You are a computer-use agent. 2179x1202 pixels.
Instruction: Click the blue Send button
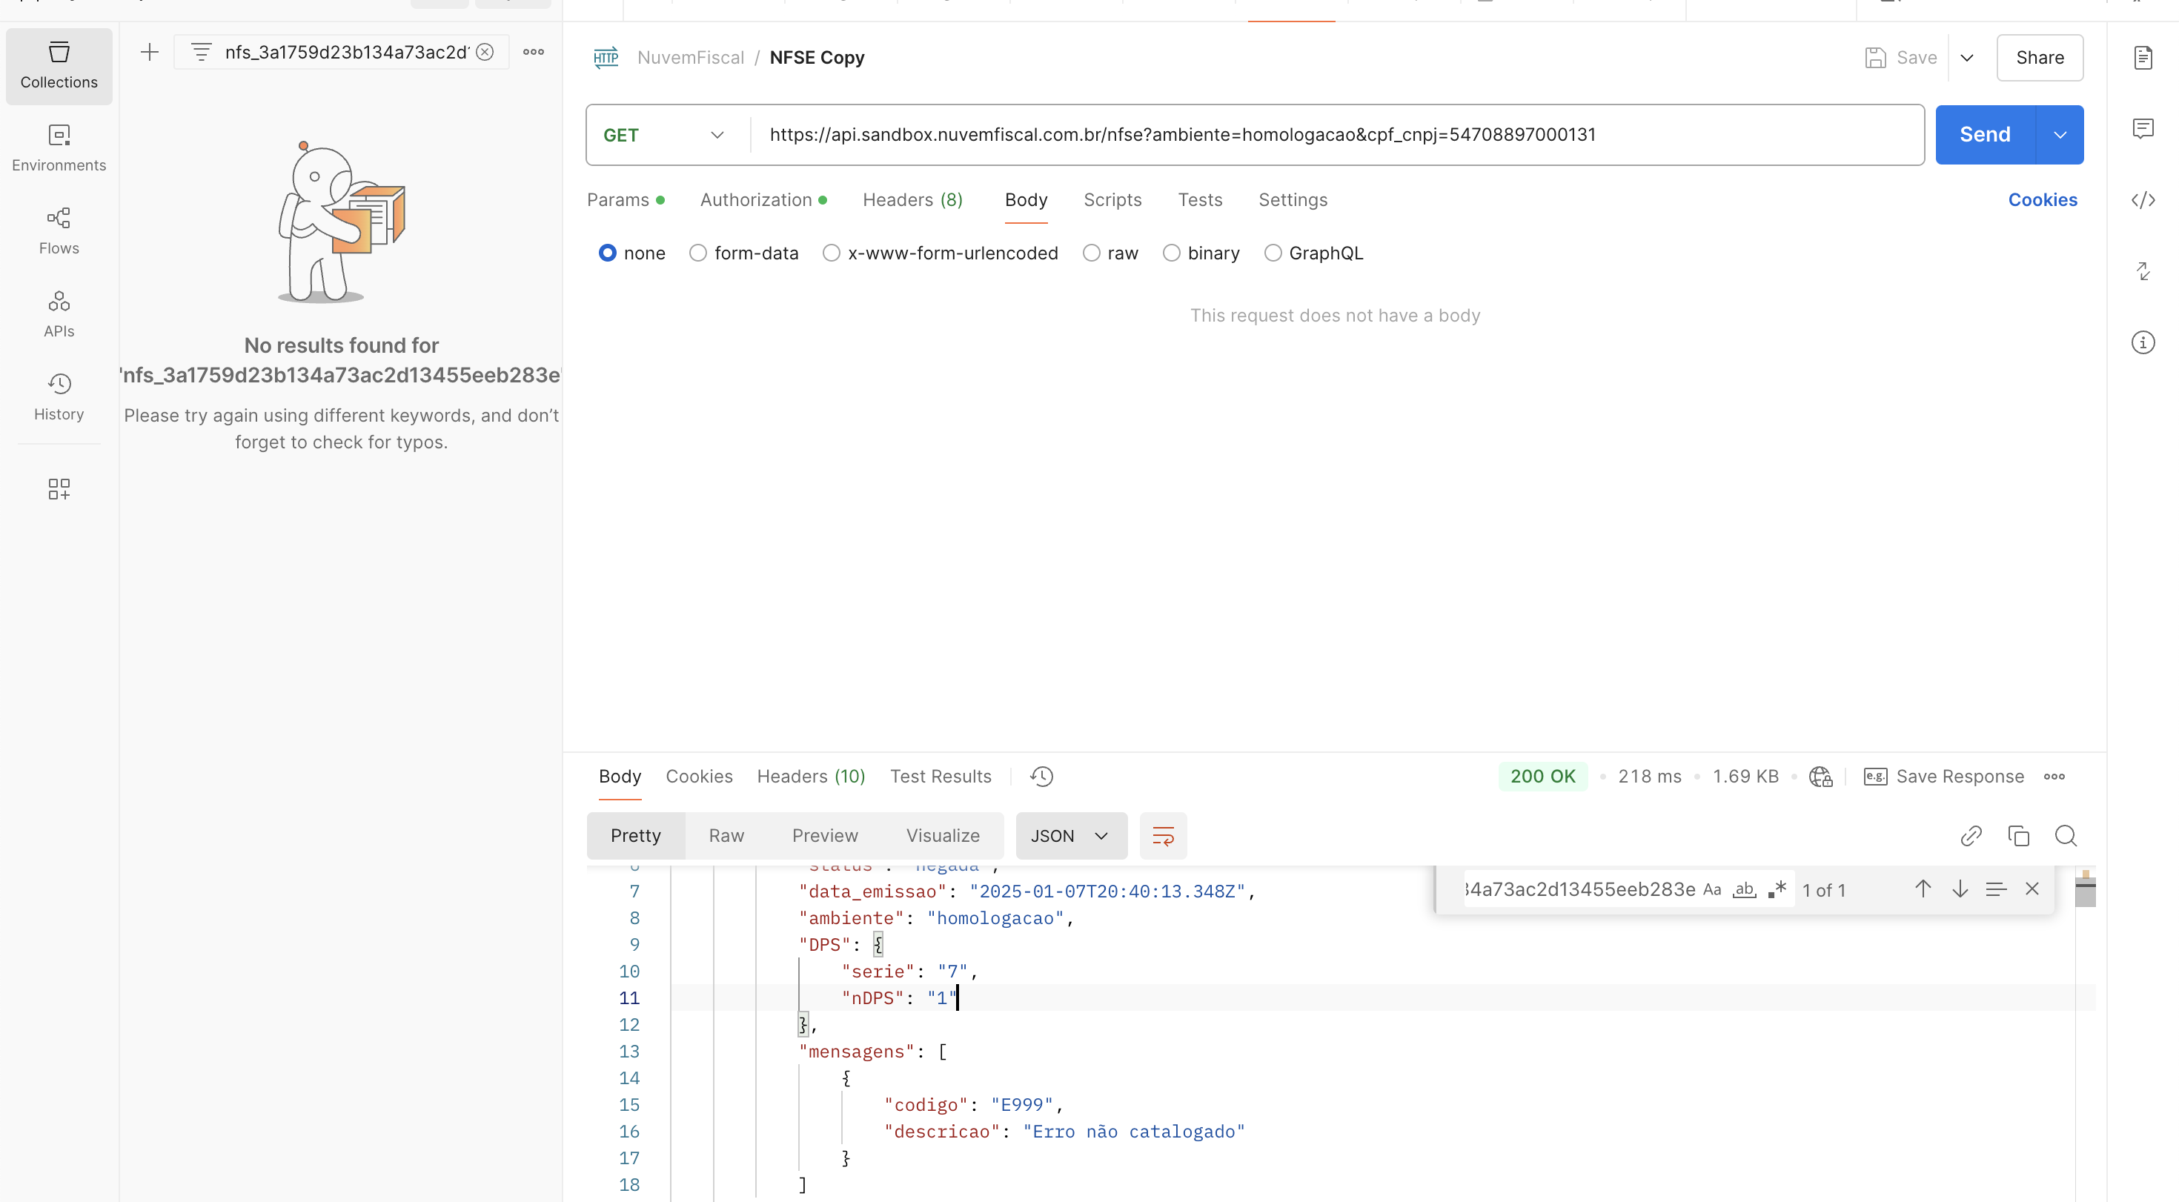[1985, 134]
